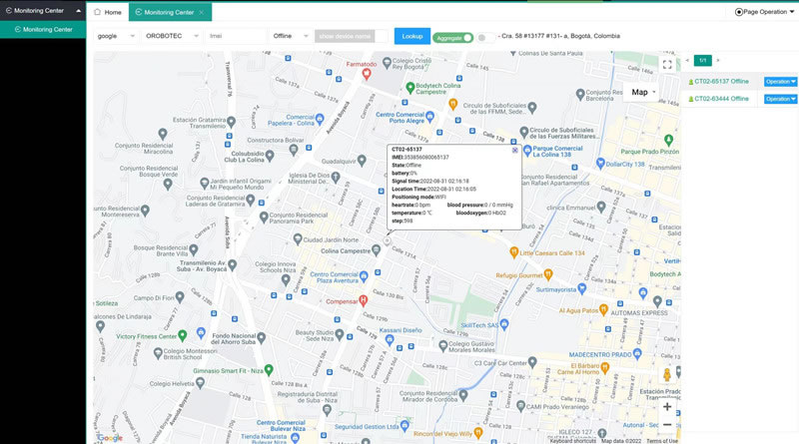Click the Victory Fitness Center pin
799x444 pixels.
[183, 335]
